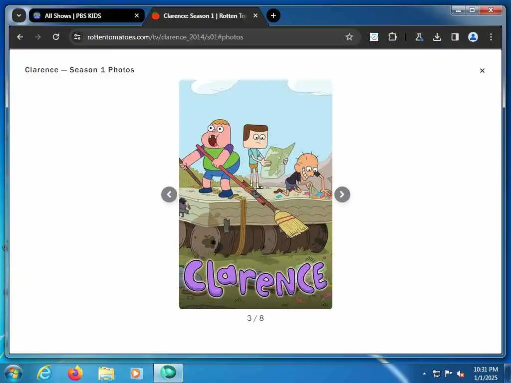The height and width of the screenshot is (383, 511).
Task: Open Windows Explorer folder from taskbar
Action: coord(106,374)
